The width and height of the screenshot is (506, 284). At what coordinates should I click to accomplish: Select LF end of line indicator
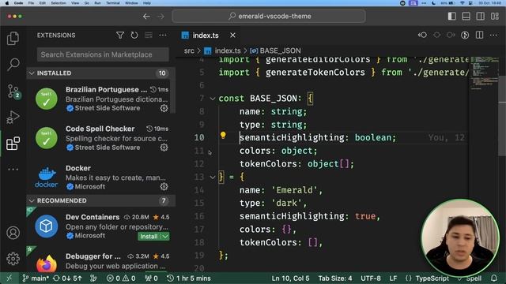393,278
